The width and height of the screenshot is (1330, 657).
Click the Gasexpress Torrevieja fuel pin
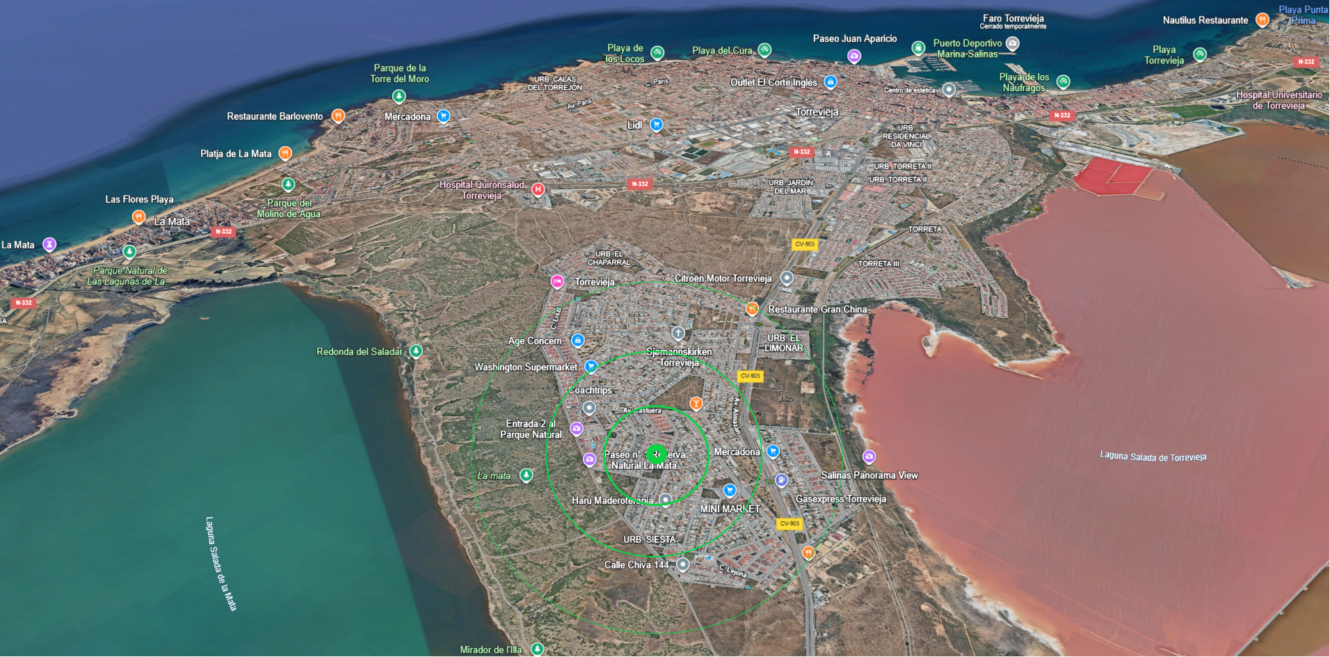(782, 480)
